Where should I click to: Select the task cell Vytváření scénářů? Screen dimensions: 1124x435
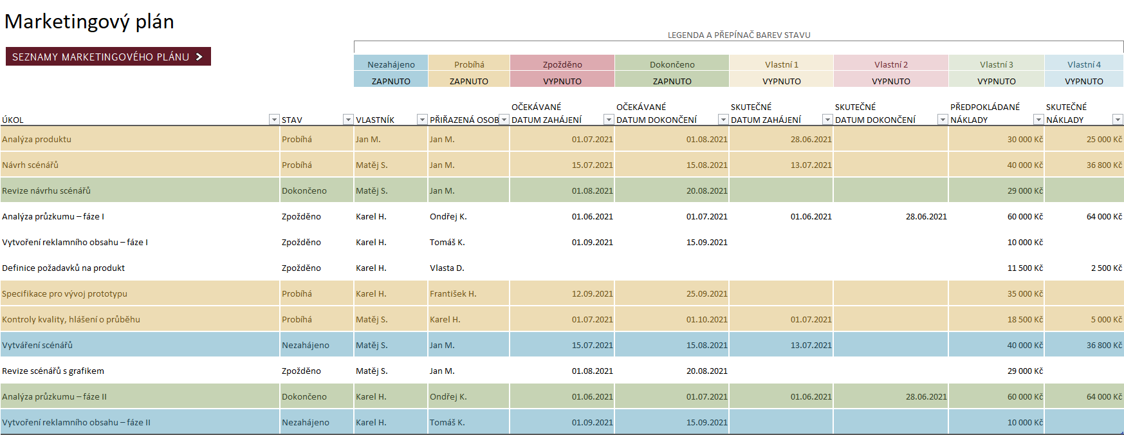coord(140,345)
